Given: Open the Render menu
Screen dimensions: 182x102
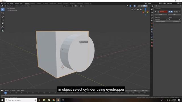Looking at the screenshot, I should (12, 3).
